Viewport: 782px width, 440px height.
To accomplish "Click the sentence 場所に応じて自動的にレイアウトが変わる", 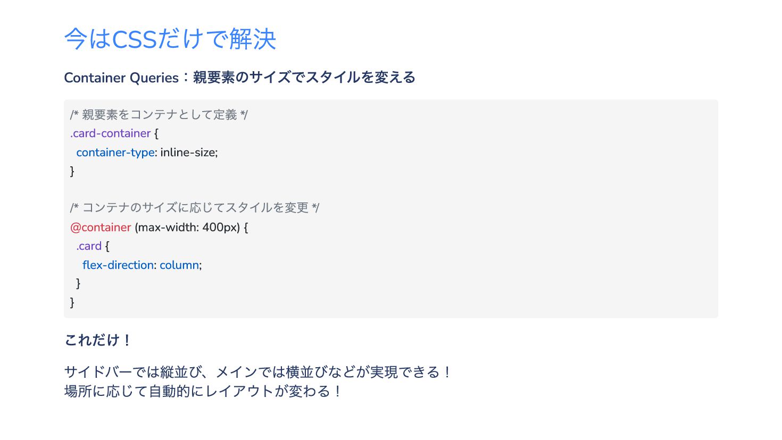I will 203,391.
